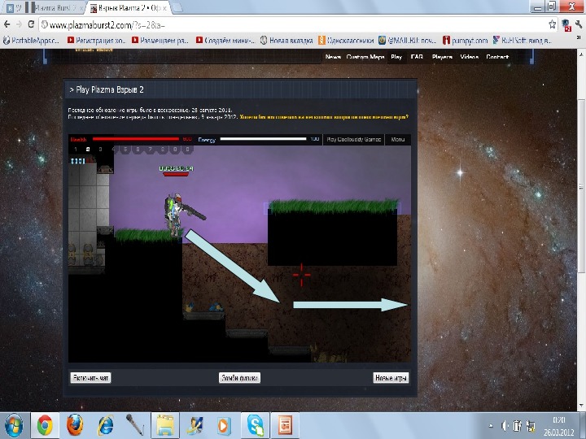Select weapon slot 2
This screenshot has height=439, width=586.
(x=88, y=150)
